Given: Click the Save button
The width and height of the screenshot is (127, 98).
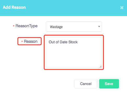Looking at the screenshot, I should point(109,84).
